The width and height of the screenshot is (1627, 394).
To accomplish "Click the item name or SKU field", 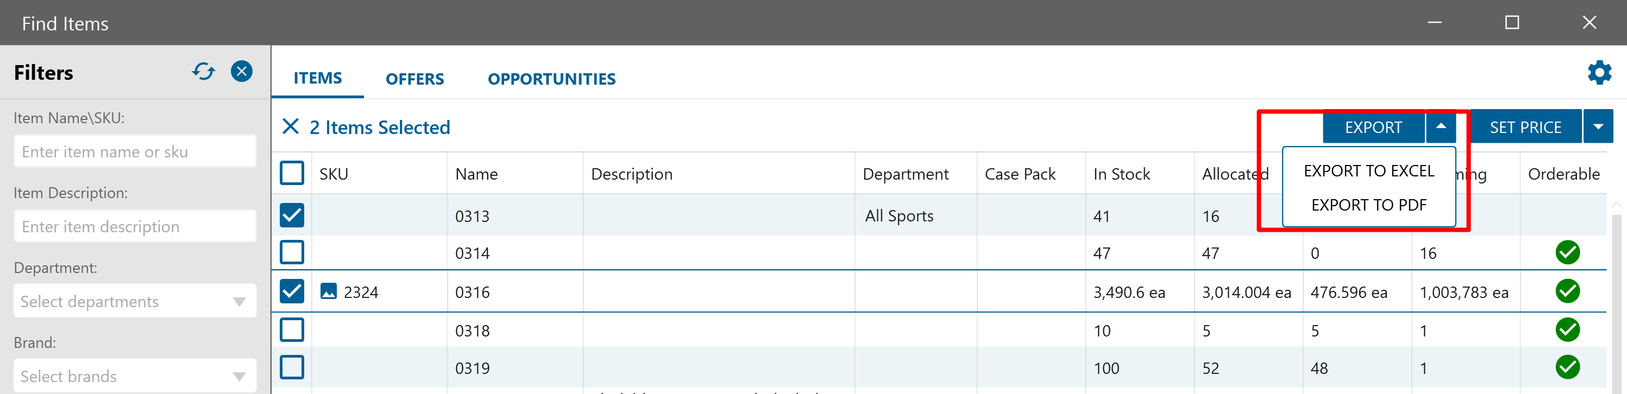I will [135, 151].
